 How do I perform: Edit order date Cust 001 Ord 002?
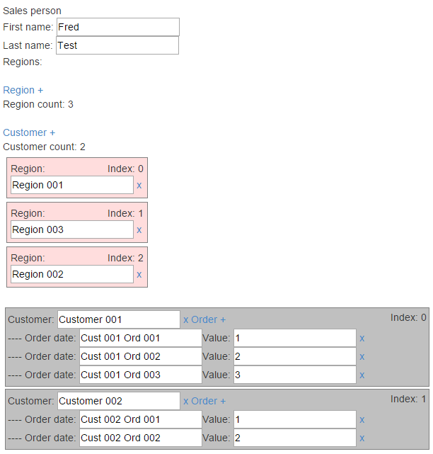141,356
